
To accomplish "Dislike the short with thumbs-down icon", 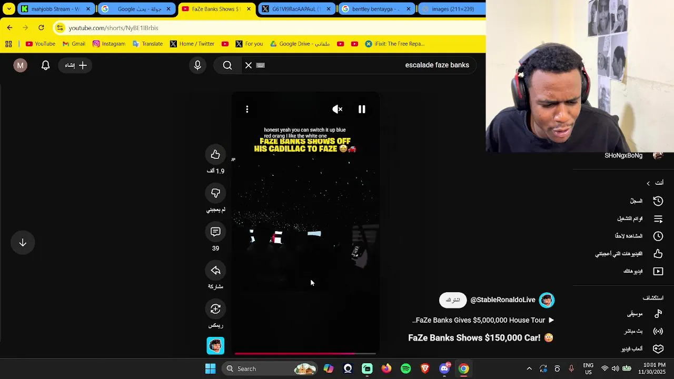I will pyautogui.click(x=215, y=193).
